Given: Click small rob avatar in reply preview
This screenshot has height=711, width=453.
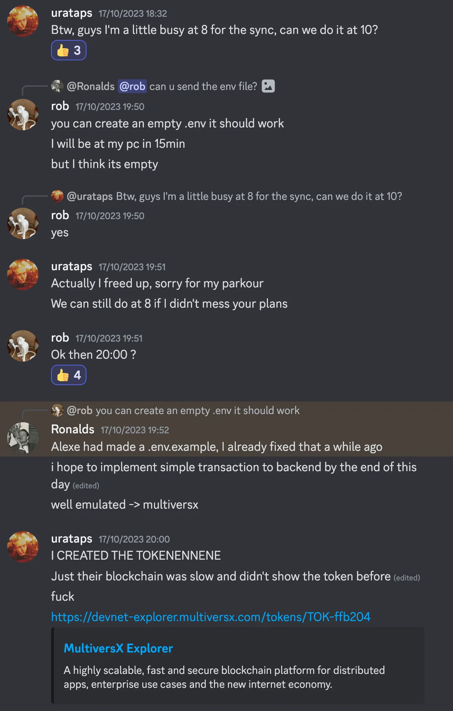Looking at the screenshot, I should click(57, 410).
